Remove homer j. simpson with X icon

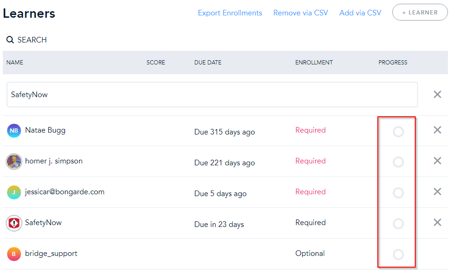point(437,161)
